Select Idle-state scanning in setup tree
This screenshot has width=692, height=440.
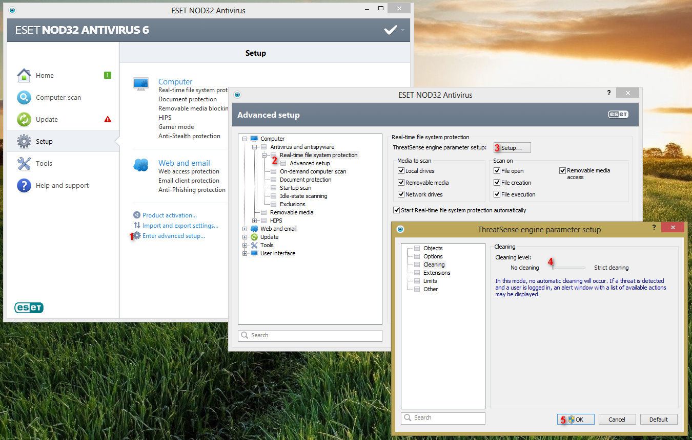[303, 196]
